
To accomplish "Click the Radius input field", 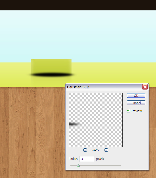I will click(x=87, y=159).
